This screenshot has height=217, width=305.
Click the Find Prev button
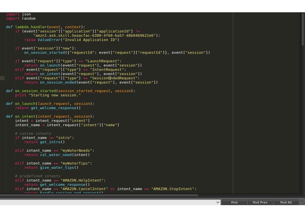click(x=260, y=202)
